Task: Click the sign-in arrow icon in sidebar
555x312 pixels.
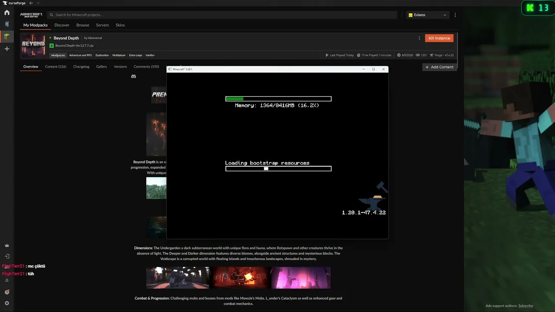Action: 7,256
